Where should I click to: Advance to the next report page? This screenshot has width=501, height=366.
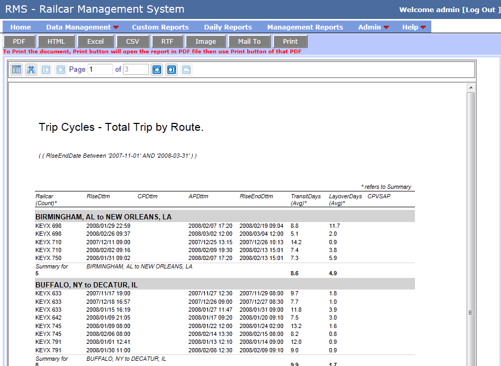[156, 69]
